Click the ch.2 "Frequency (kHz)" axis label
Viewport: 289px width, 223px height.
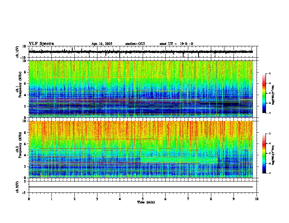pyautogui.click(x=20, y=145)
